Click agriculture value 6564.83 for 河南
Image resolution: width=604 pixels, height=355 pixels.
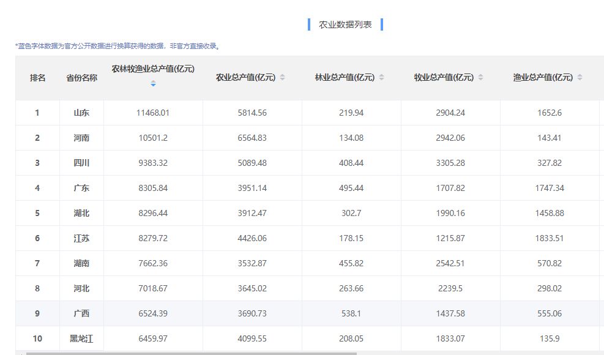point(252,138)
